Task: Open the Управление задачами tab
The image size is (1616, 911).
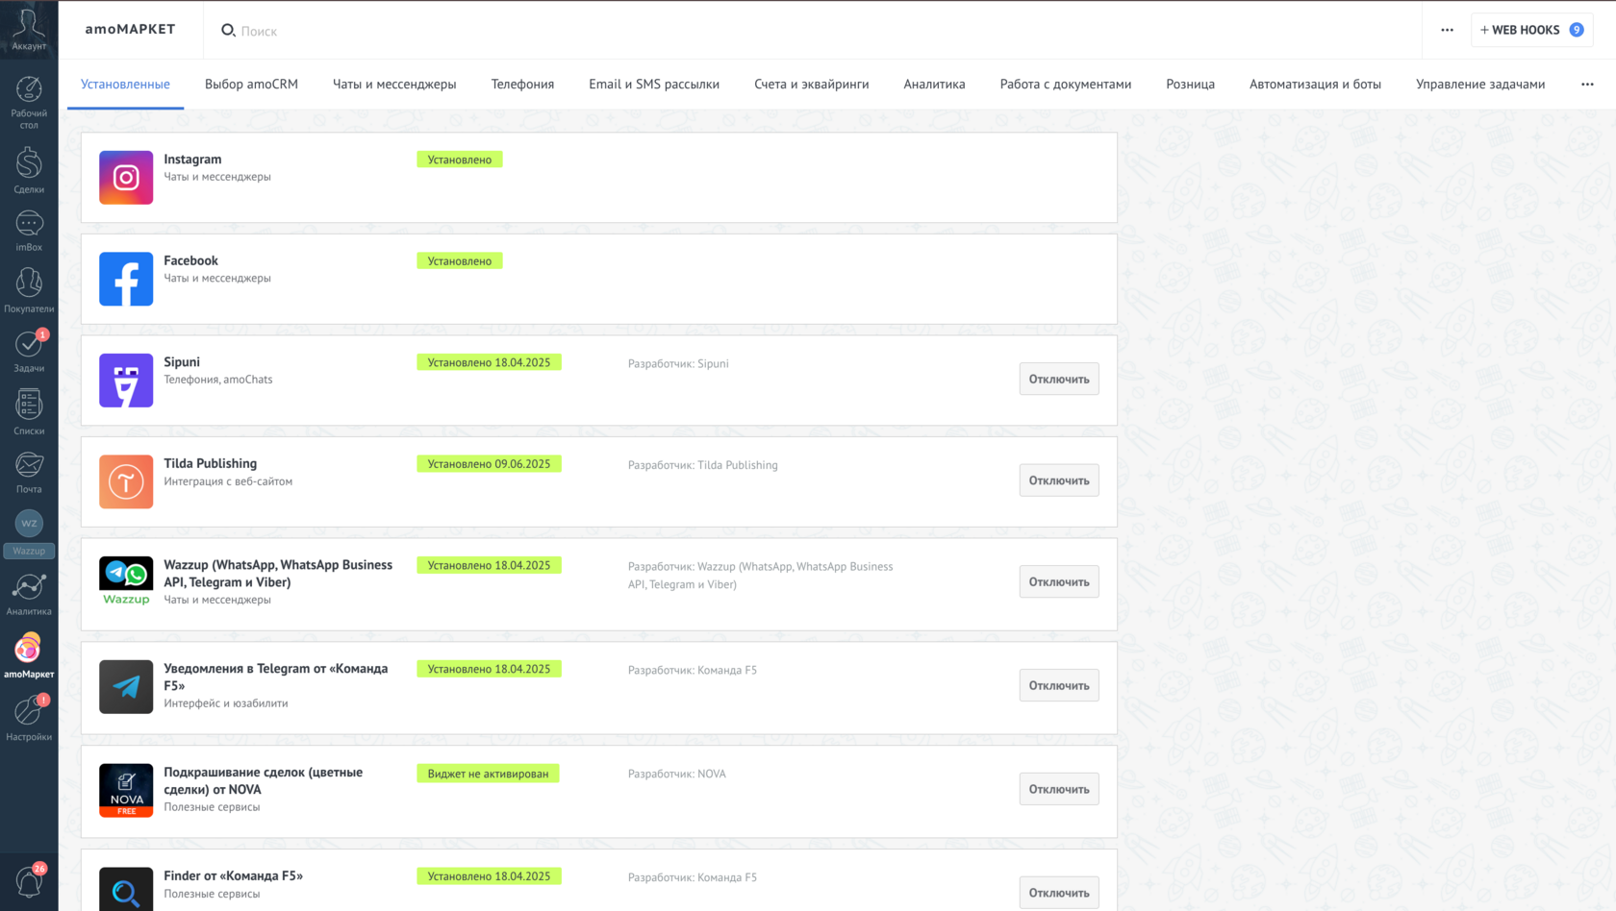Action: 1480,85
